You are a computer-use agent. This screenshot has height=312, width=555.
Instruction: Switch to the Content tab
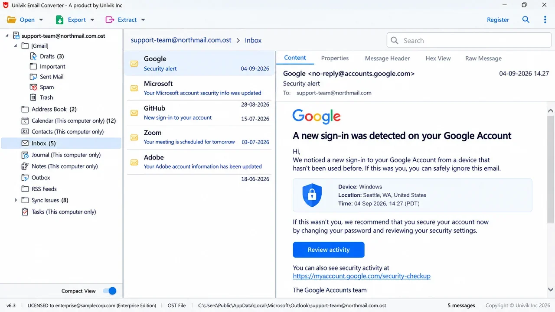pos(295,58)
